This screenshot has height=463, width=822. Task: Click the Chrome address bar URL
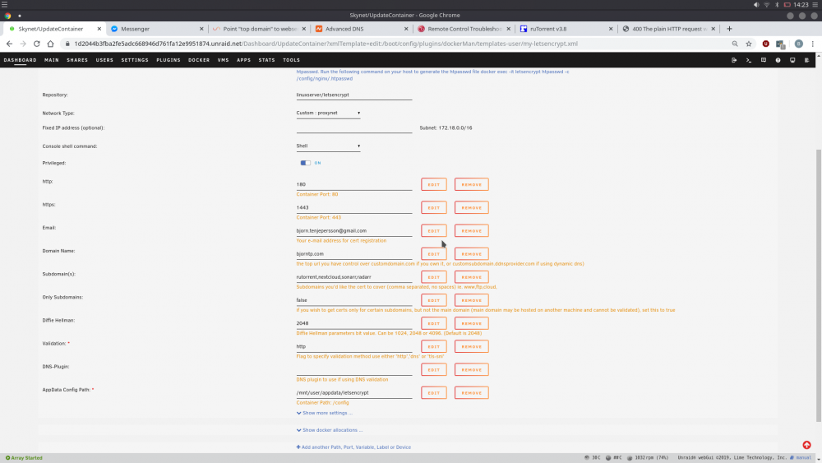click(x=326, y=44)
